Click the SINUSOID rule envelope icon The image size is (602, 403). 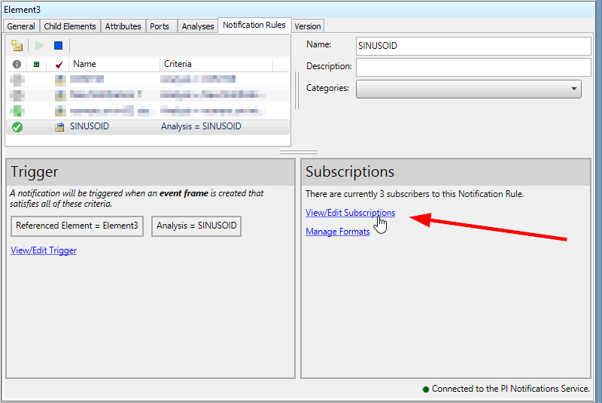tap(59, 127)
